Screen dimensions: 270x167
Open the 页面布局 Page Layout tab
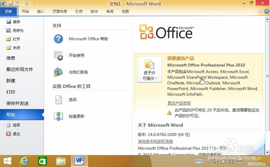(x=60, y=12)
